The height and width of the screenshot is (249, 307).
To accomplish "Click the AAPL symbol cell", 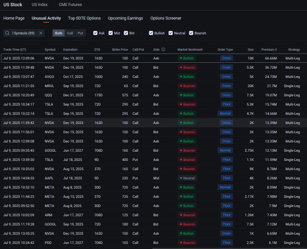I will point(49,178).
